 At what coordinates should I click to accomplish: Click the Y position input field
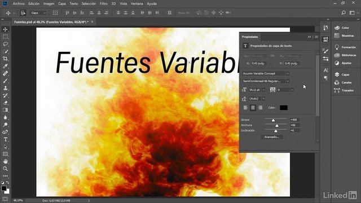(x=292, y=63)
